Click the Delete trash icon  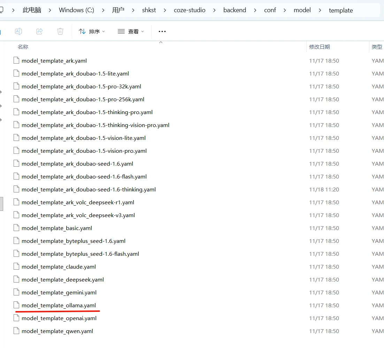tap(60, 31)
